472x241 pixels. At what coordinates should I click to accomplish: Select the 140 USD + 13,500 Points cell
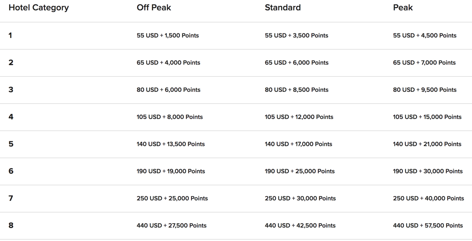(171, 144)
